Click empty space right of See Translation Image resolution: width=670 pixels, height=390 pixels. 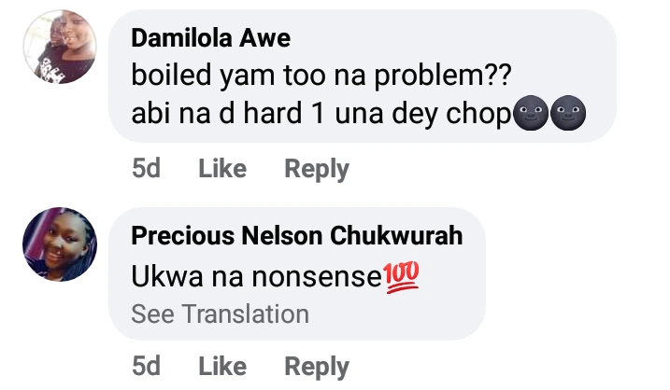click(392, 314)
